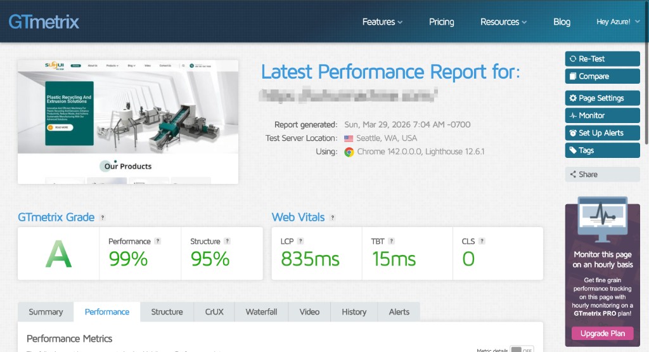Switch to the Alerts tab
The width and height of the screenshot is (649, 352).
point(399,312)
